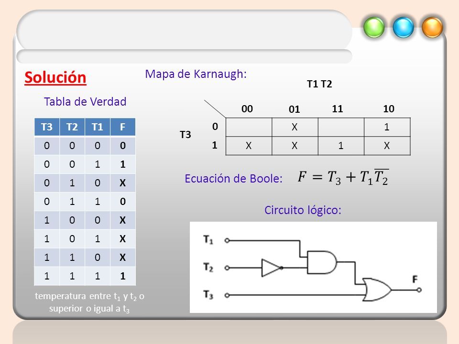Click the OR gate in circuit
This screenshot has height=344, width=459.
[x=377, y=290]
